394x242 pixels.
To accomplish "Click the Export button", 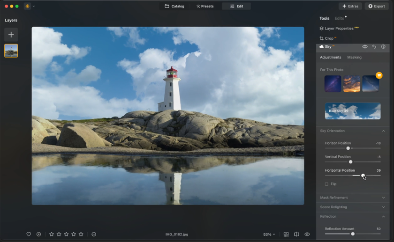I will (377, 6).
